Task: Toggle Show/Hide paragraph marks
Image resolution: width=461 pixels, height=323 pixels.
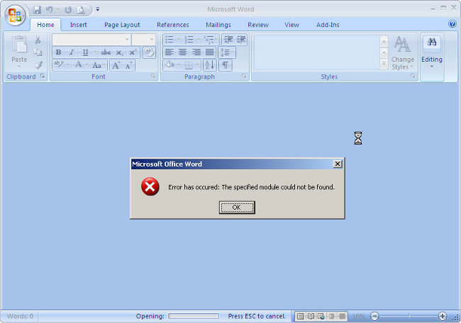Action: click(x=226, y=65)
